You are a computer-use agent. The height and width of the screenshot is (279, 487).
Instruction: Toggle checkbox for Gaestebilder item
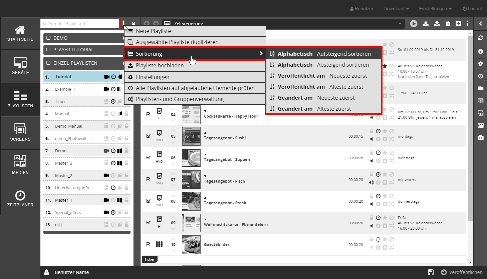(x=149, y=244)
